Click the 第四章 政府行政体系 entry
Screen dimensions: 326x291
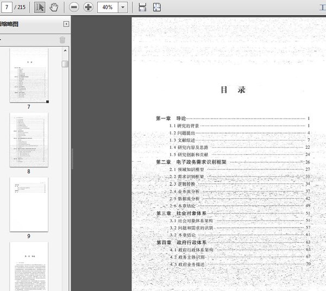point(233,242)
